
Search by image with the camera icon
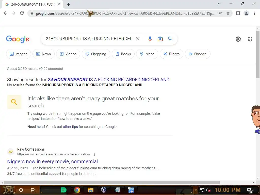pos(160,39)
